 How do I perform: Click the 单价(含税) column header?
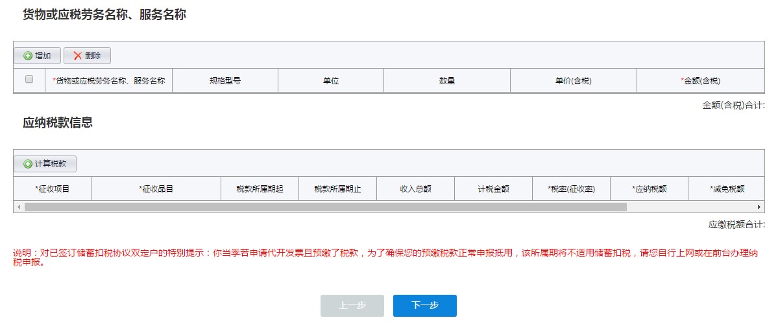573,81
